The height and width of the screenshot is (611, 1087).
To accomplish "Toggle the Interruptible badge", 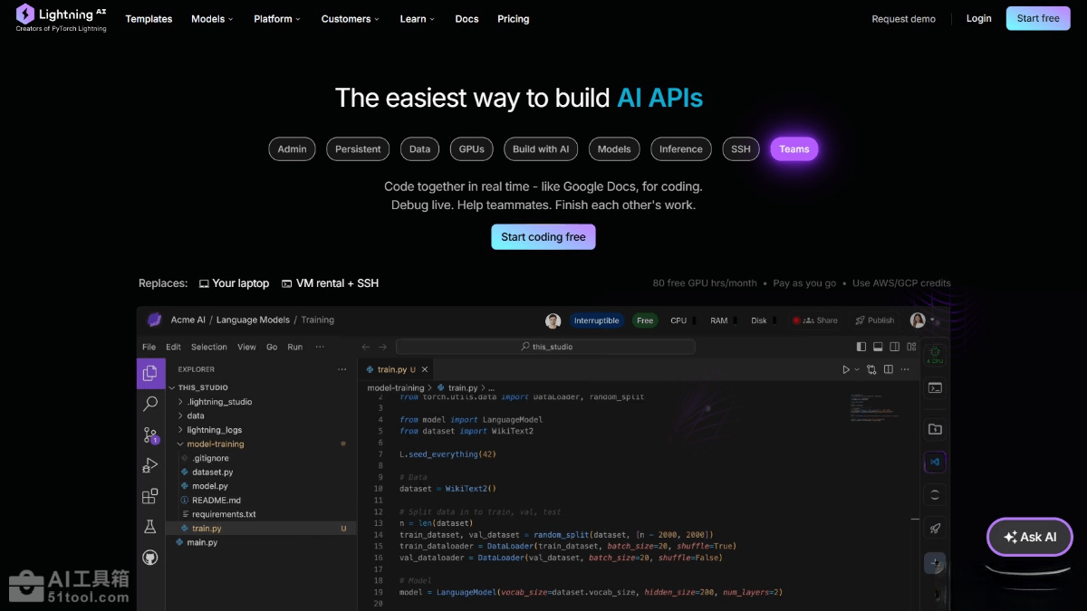I will [x=596, y=320].
